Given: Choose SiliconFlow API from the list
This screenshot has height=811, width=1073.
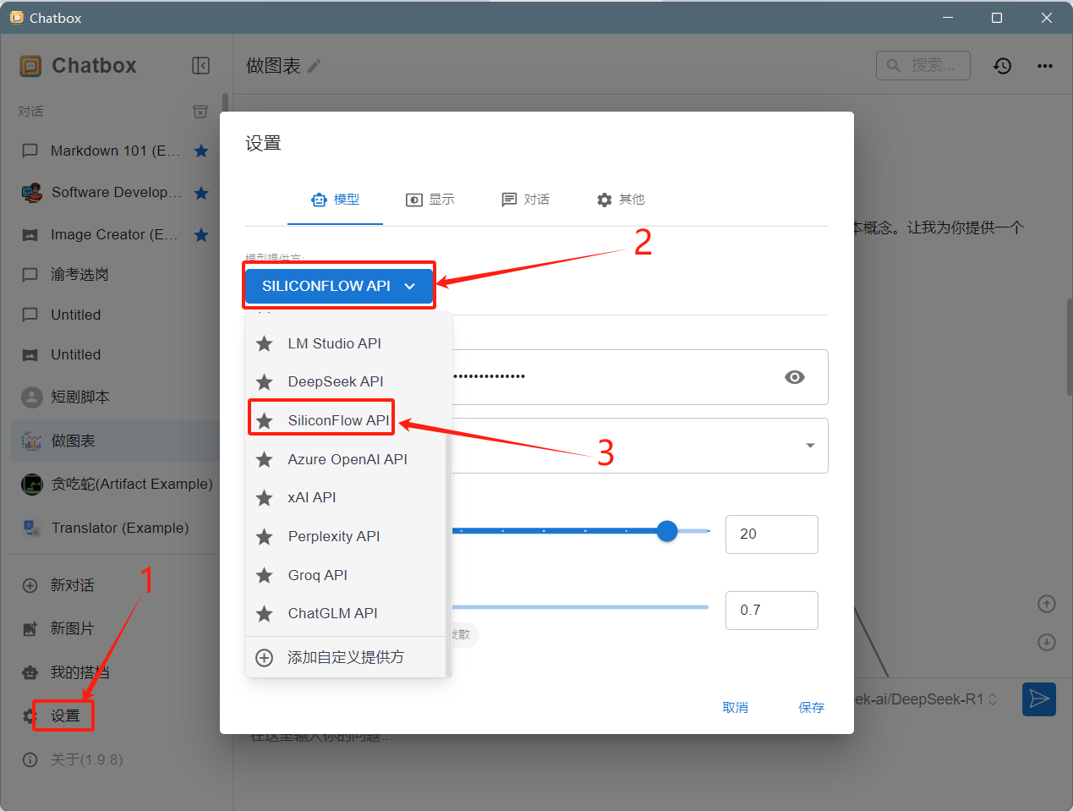Looking at the screenshot, I should coord(345,420).
